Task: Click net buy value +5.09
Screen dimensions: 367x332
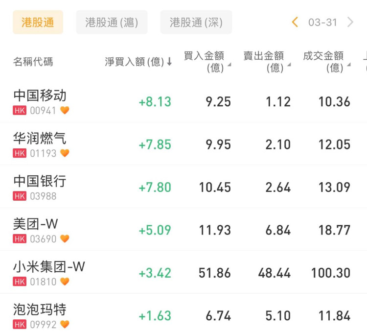Action: pyautogui.click(x=155, y=230)
